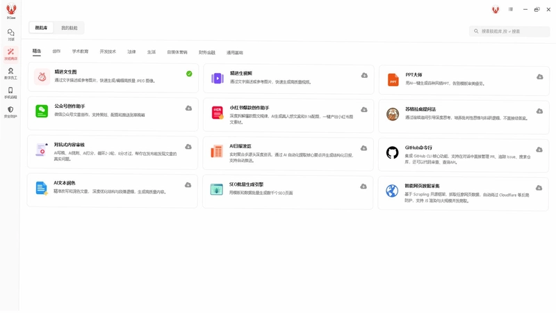Click the search magnifier icon
This screenshot has height=313, width=556.
pos(476,31)
